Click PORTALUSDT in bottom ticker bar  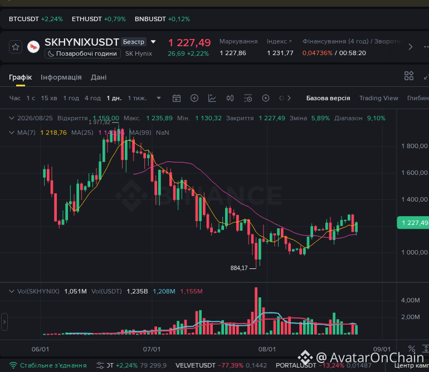[x=296, y=365]
